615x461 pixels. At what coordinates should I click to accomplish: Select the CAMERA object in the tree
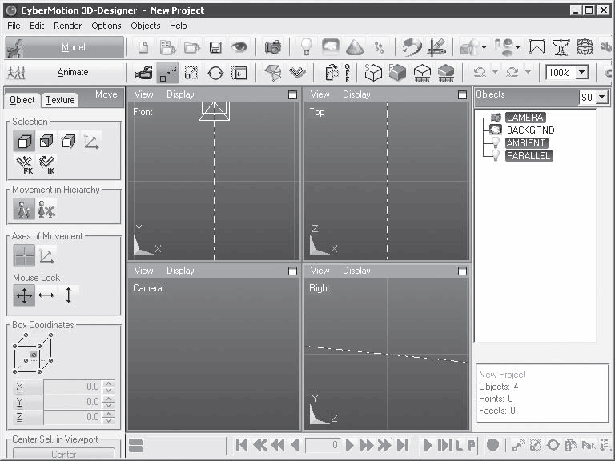[x=525, y=118]
